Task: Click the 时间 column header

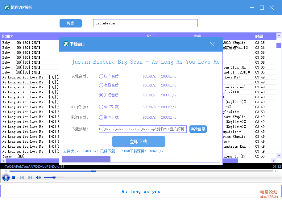Action: 259,36
